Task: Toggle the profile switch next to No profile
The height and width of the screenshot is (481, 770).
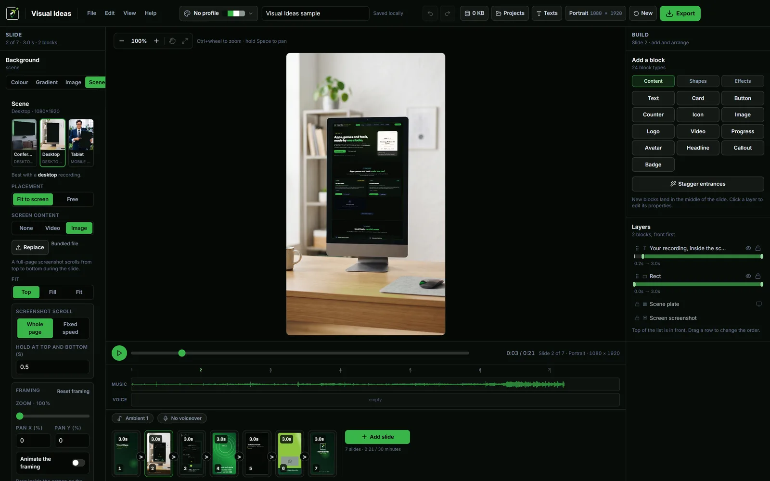Action: click(x=236, y=13)
